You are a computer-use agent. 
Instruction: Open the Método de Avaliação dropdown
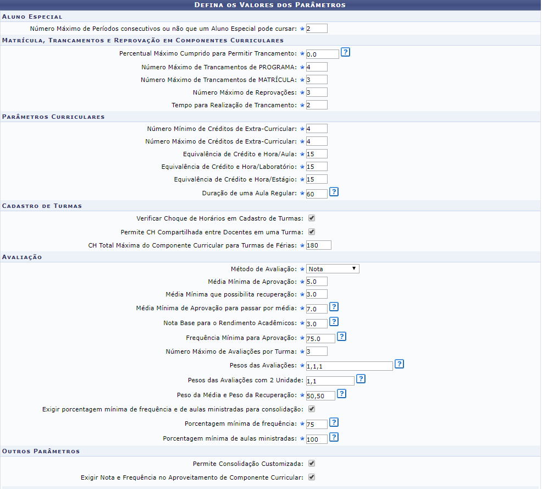[x=332, y=269]
